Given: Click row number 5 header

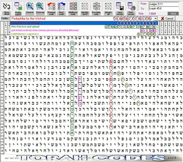Looking at the screenshot, I should tap(2, 62).
